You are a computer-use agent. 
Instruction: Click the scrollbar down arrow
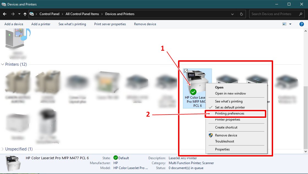306,152
